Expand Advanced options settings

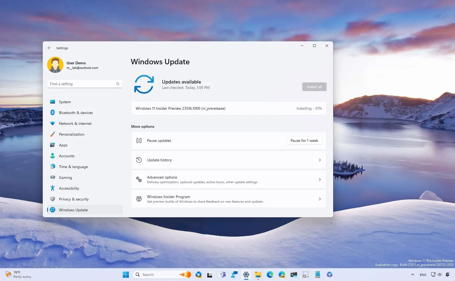(228, 179)
